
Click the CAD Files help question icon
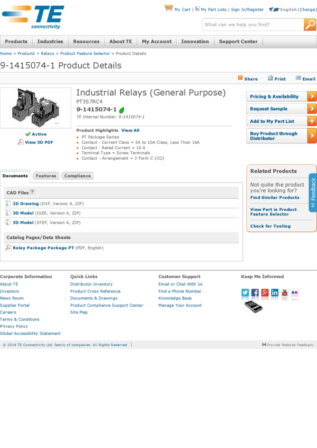(x=32, y=192)
